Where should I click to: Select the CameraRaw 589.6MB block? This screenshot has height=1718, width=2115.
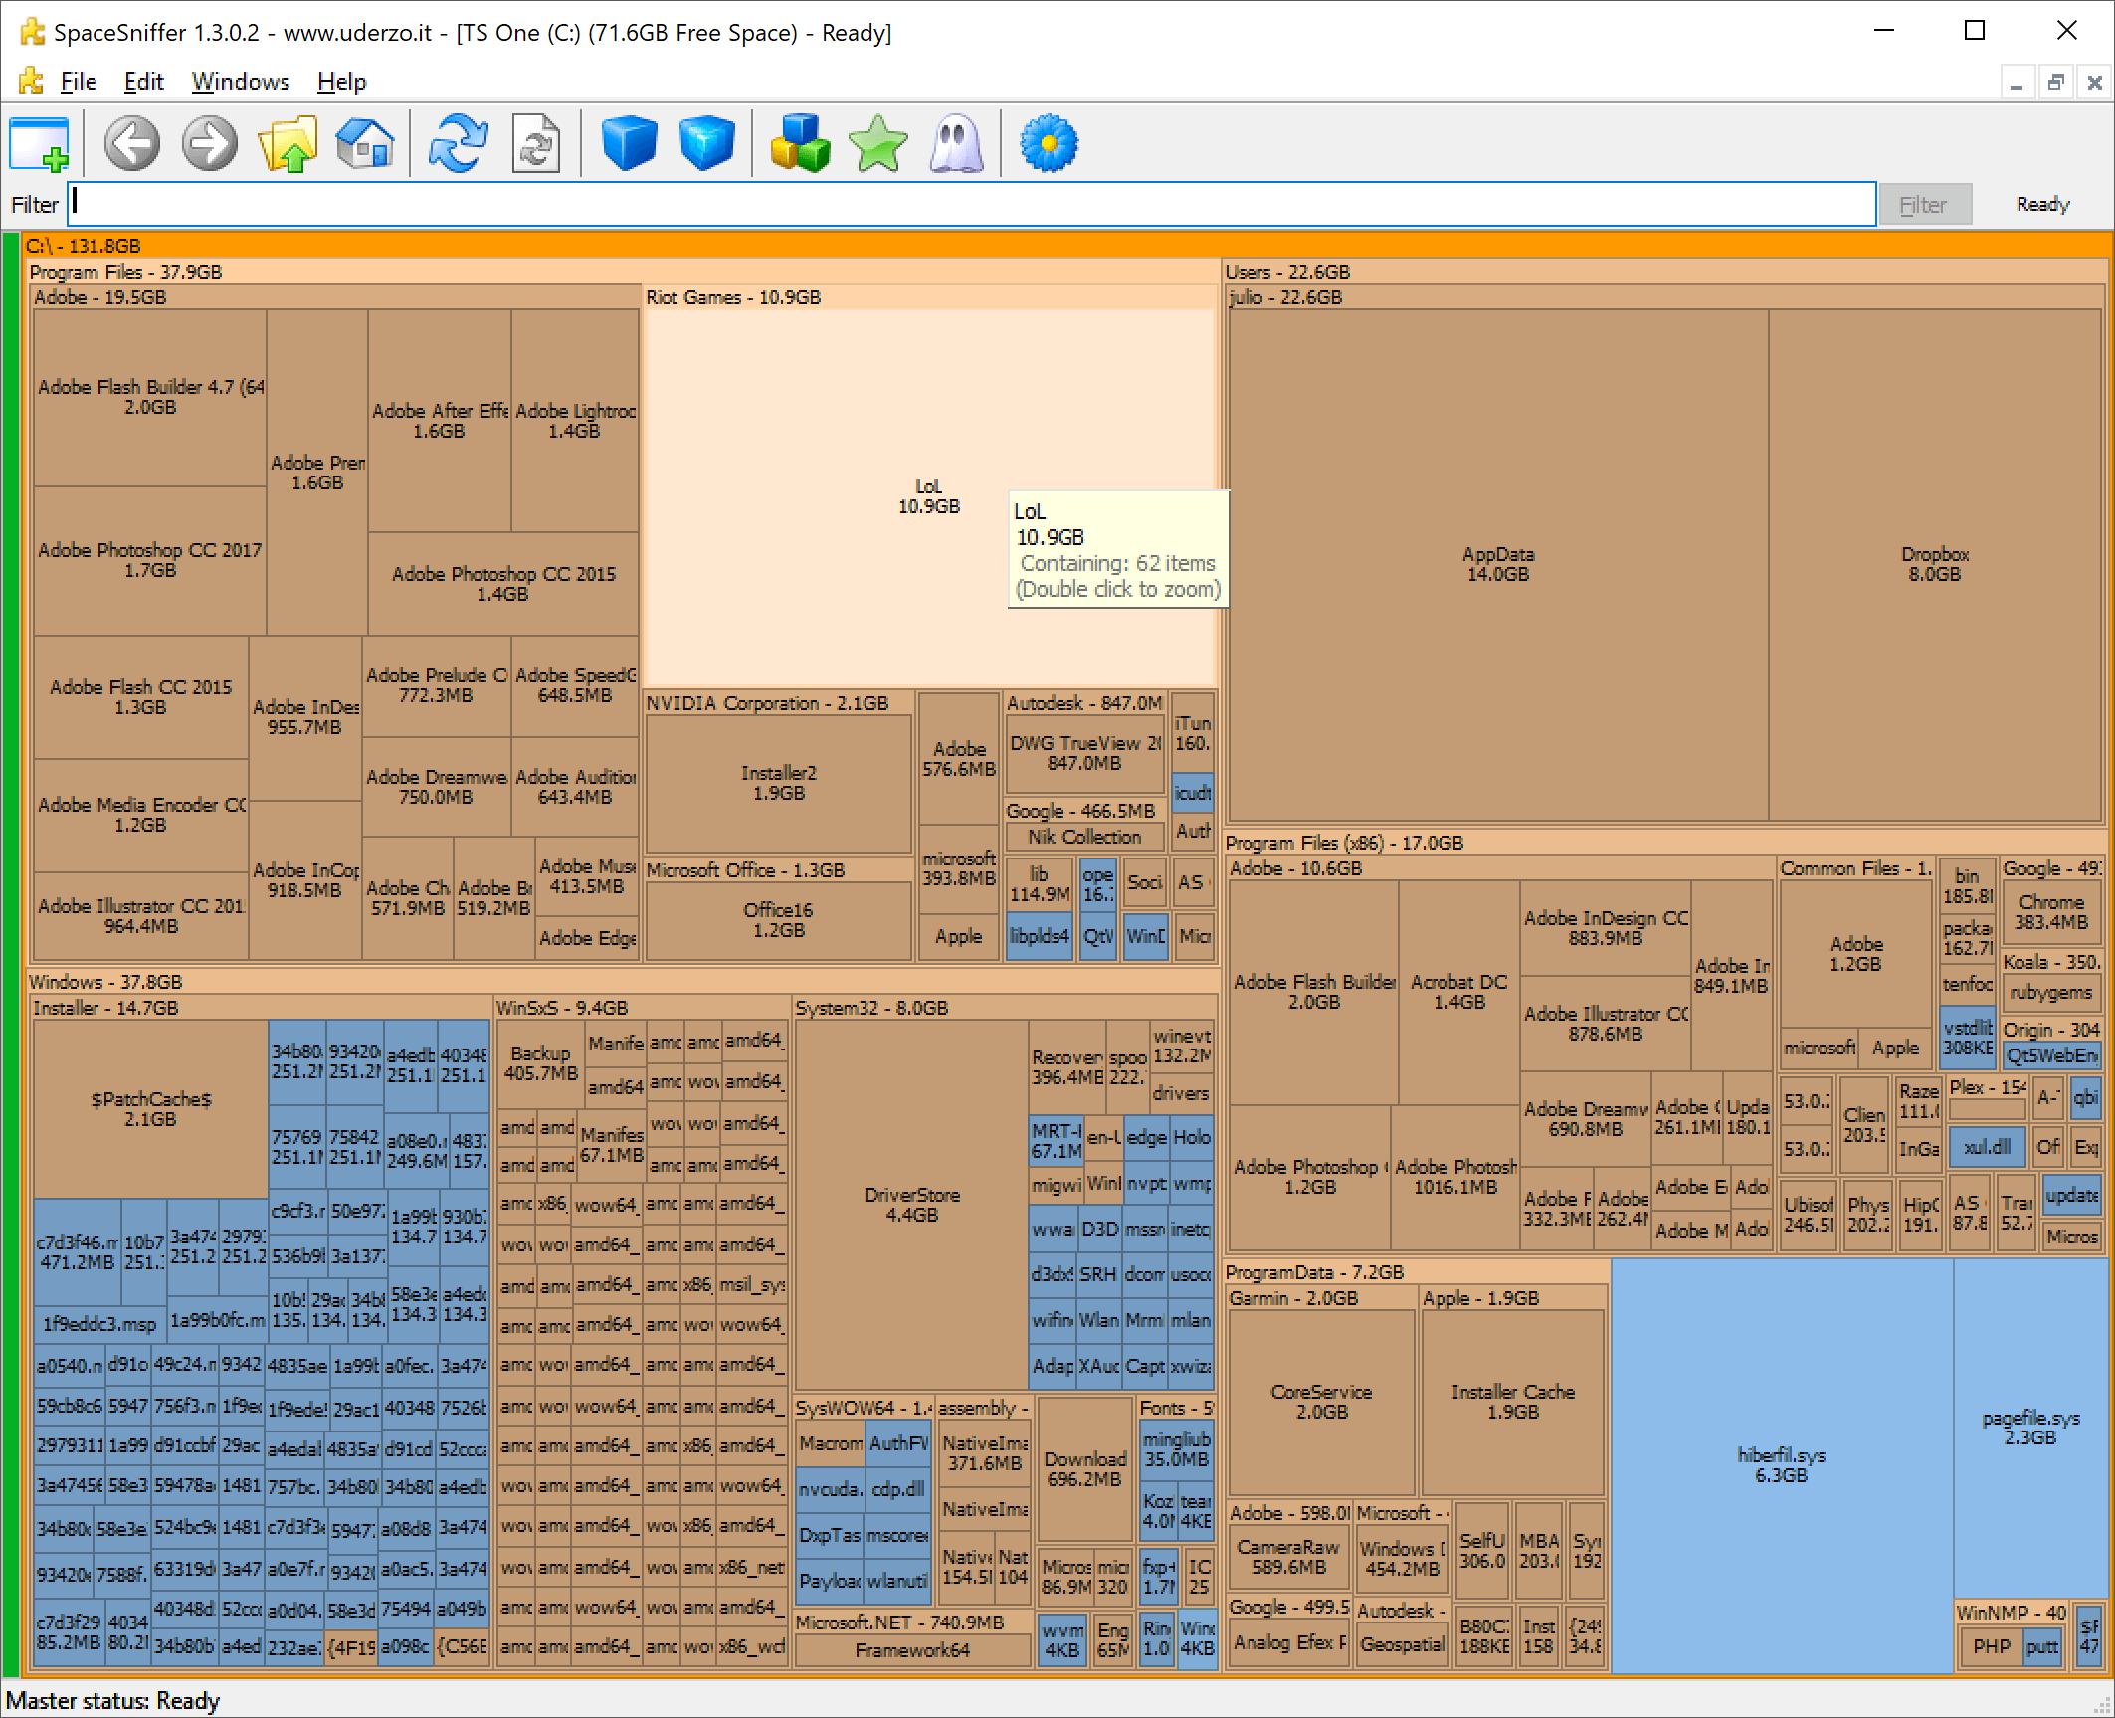pyautogui.click(x=1289, y=1557)
